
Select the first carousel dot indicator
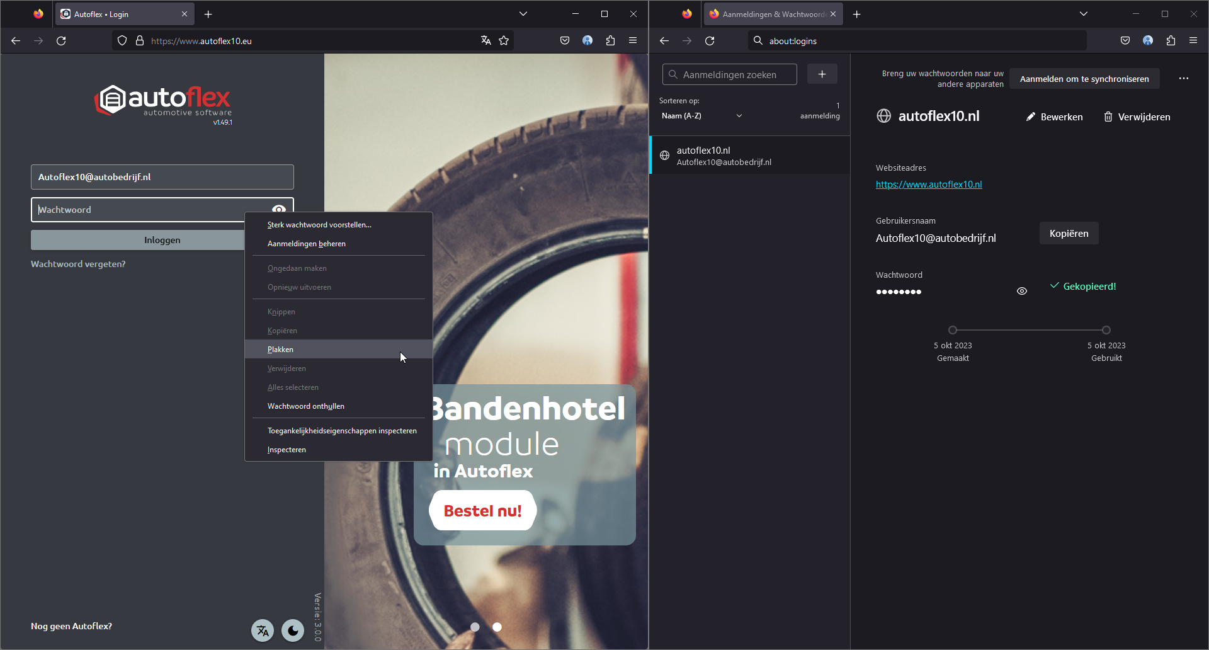coord(475,627)
